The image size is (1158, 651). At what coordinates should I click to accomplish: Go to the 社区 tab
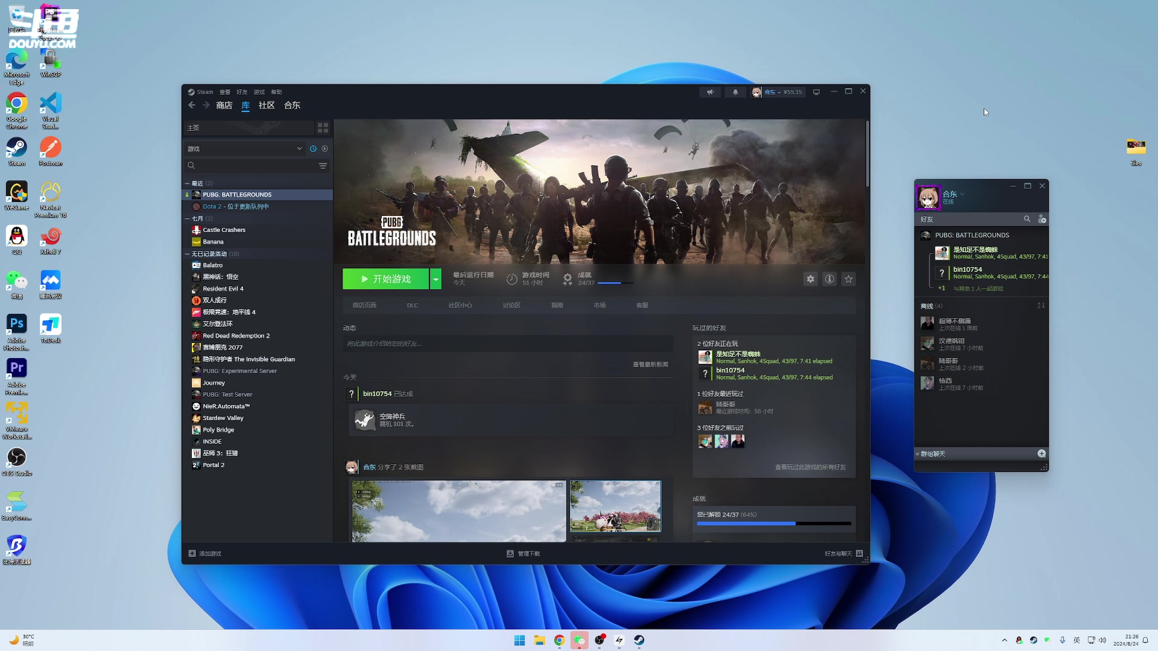pos(267,105)
